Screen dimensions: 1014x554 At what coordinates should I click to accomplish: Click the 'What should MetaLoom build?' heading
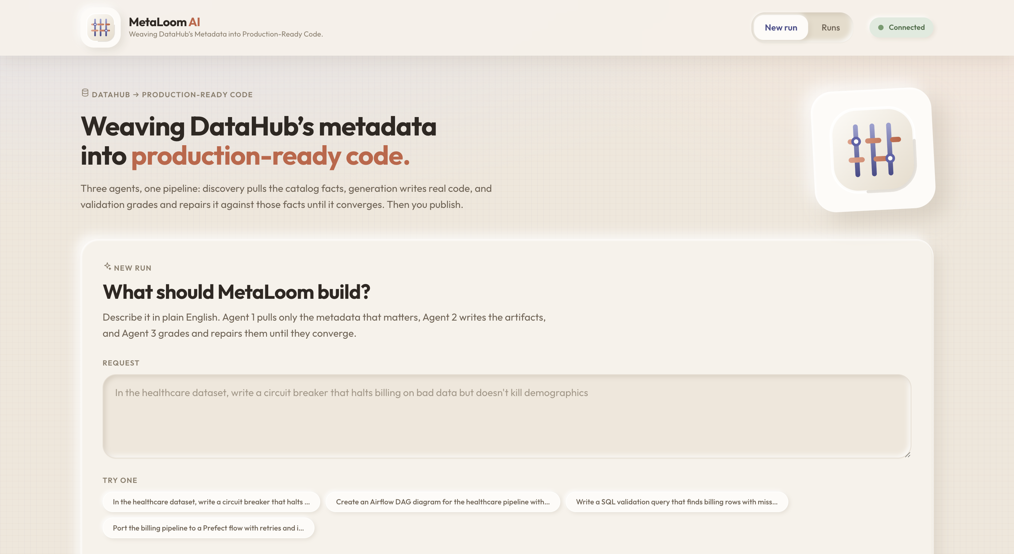(x=237, y=292)
